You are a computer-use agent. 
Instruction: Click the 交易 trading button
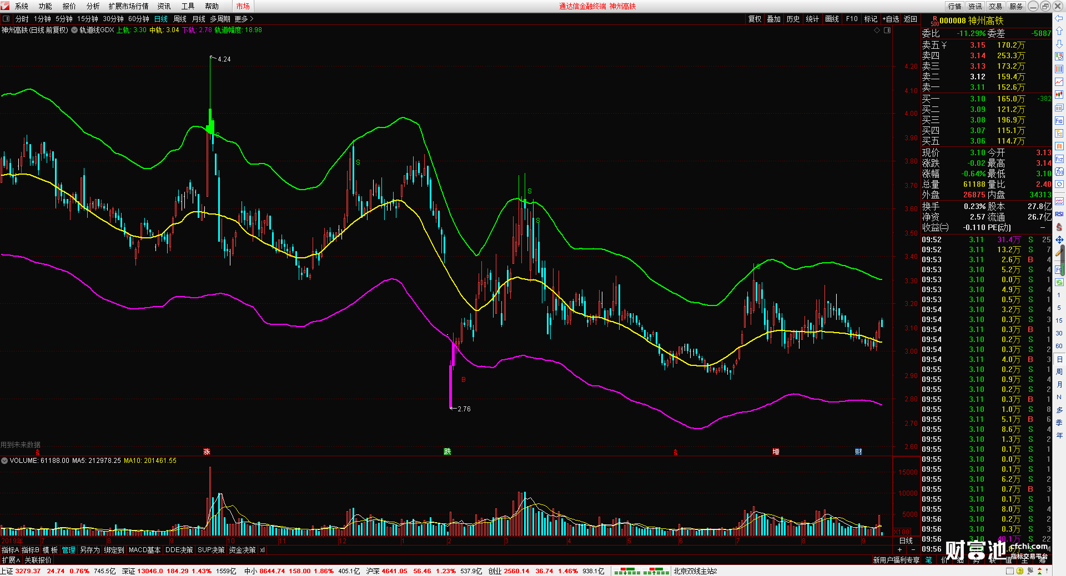point(995,6)
